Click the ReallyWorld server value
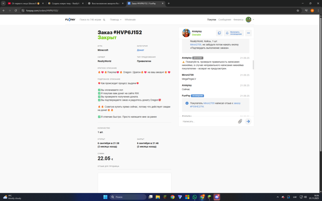 pos(104,61)
